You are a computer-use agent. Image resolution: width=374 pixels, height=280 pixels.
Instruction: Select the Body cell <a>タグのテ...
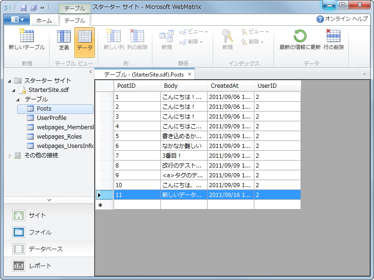coord(184,175)
